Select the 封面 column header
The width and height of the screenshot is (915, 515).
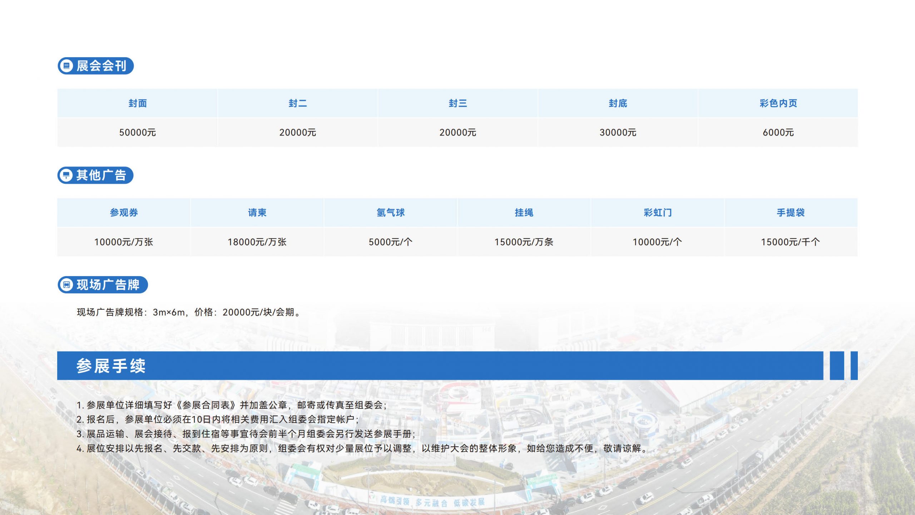pos(138,103)
